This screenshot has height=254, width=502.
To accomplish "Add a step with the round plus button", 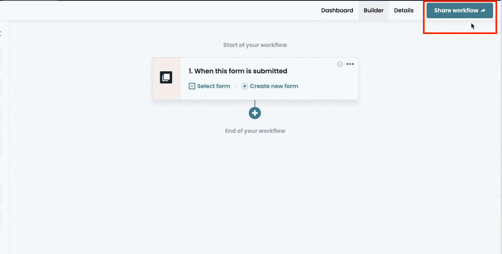I will point(255,113).
